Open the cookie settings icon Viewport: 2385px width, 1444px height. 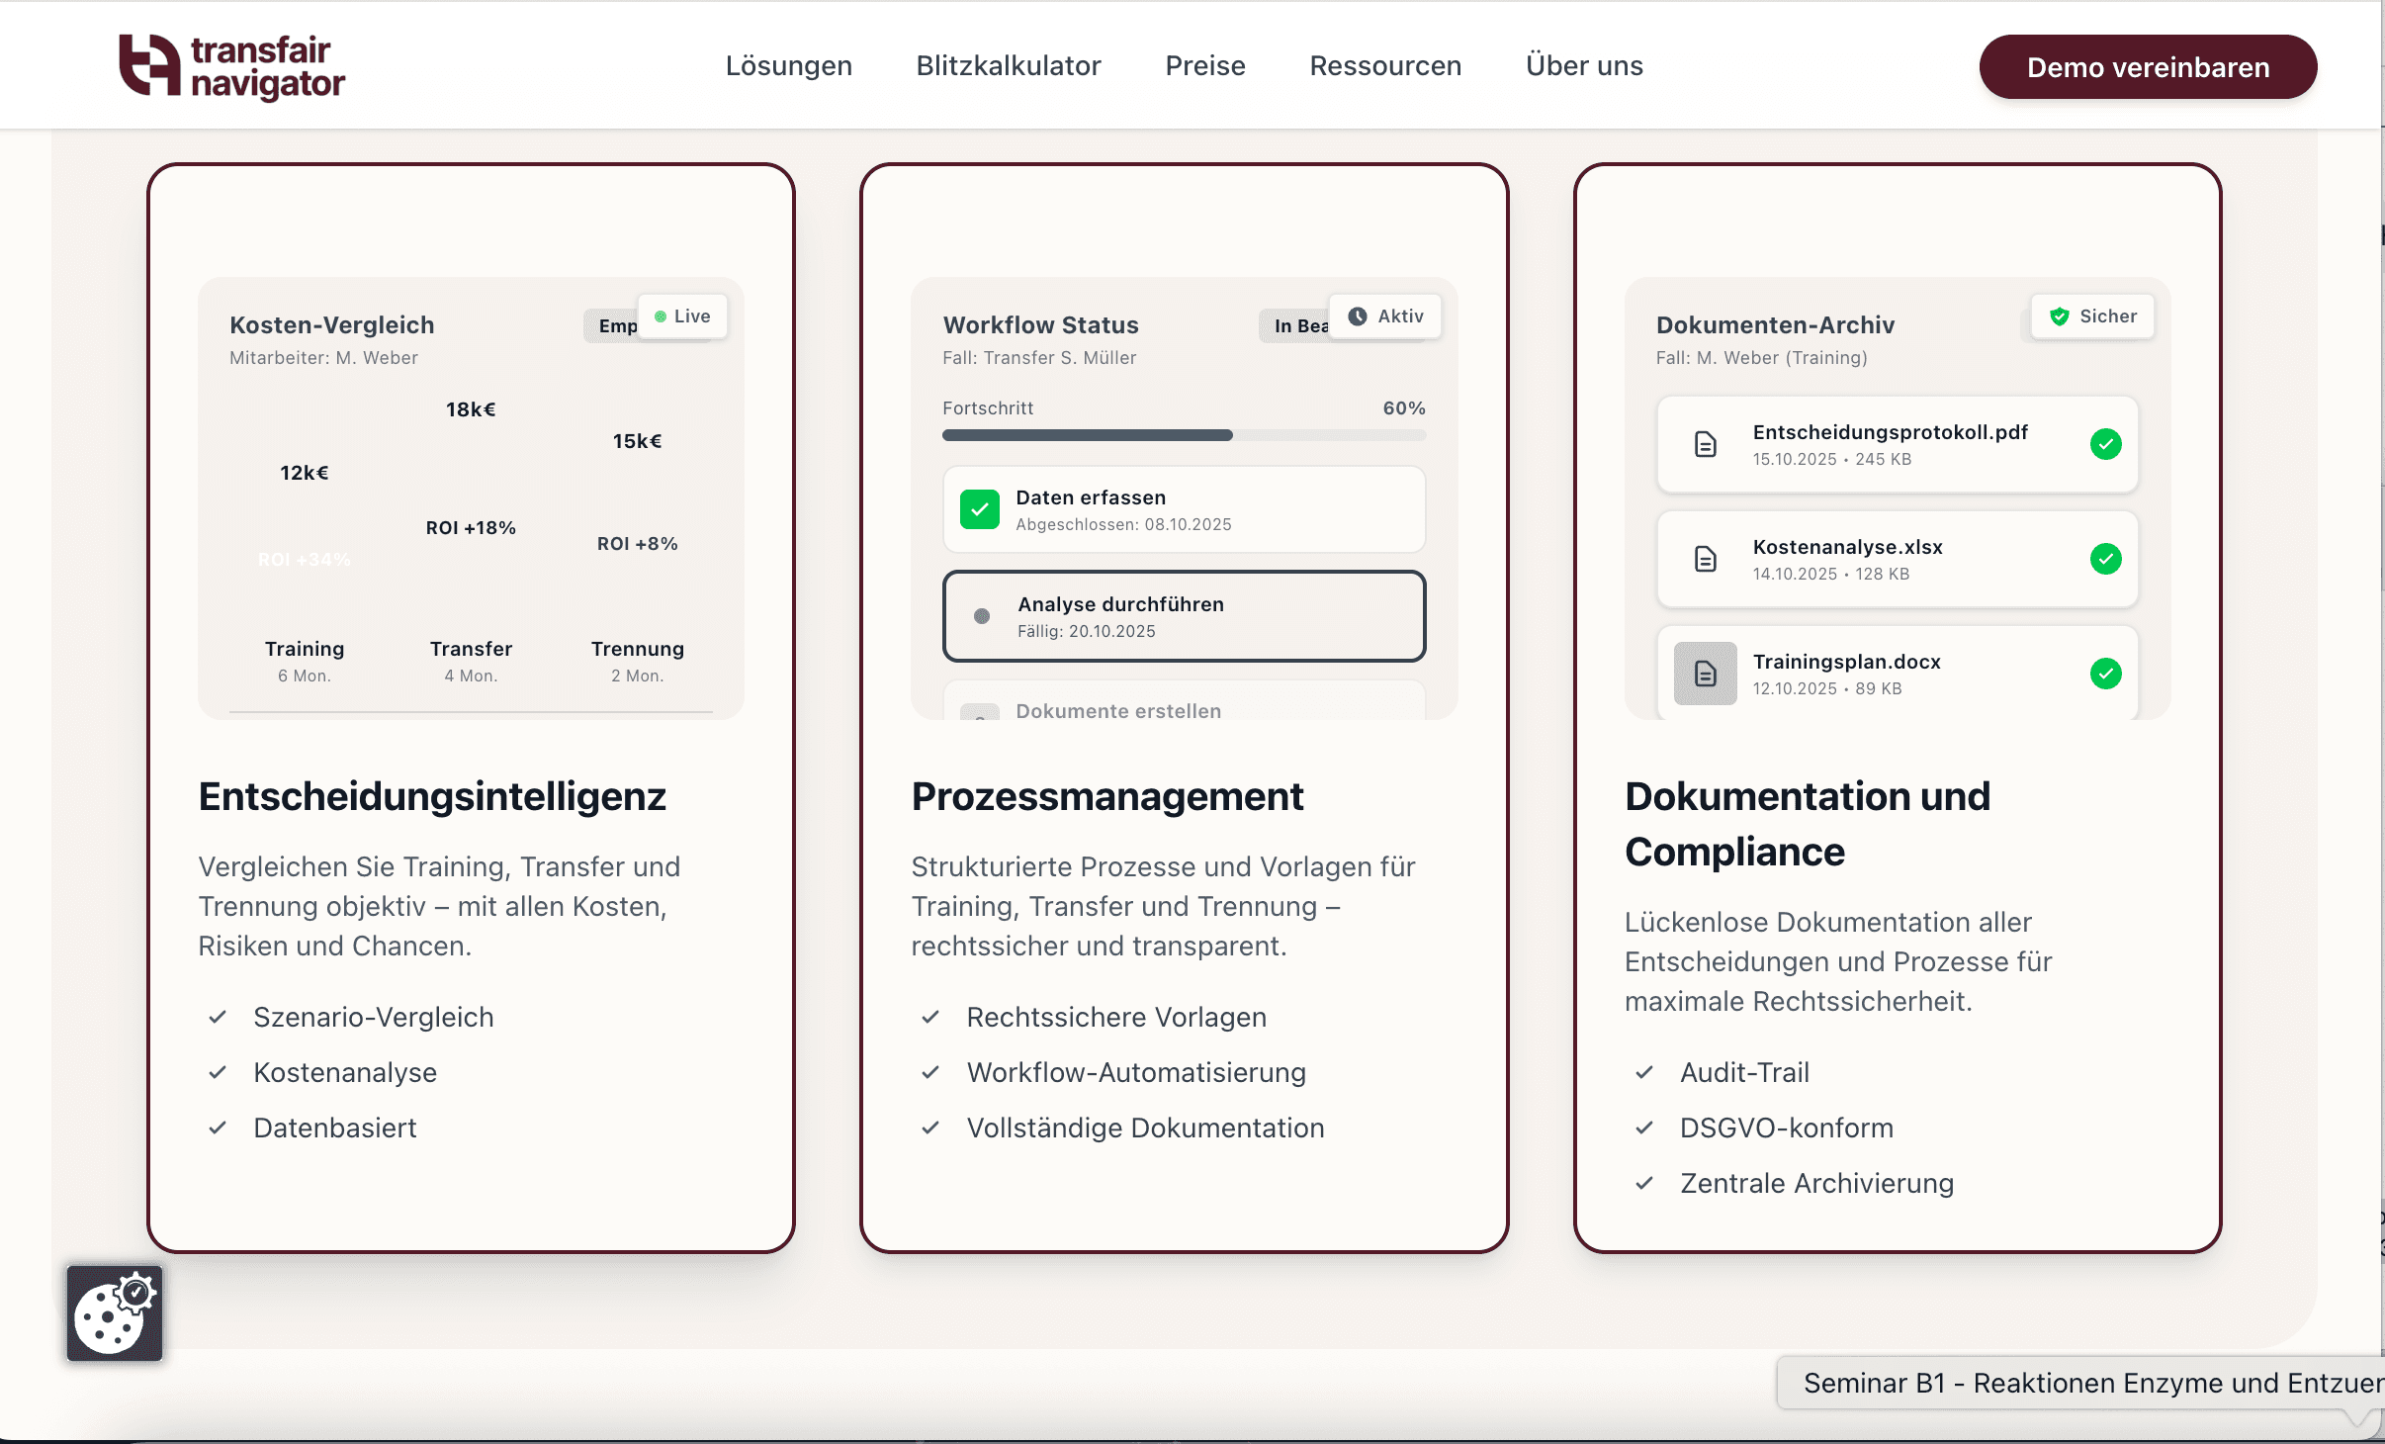115,1314
